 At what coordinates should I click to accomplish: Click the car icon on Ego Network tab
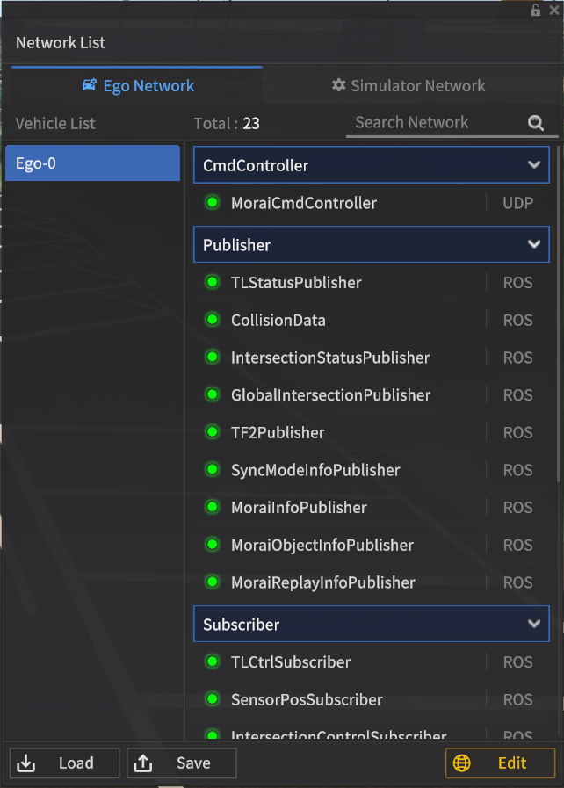[x=88, y=85]
